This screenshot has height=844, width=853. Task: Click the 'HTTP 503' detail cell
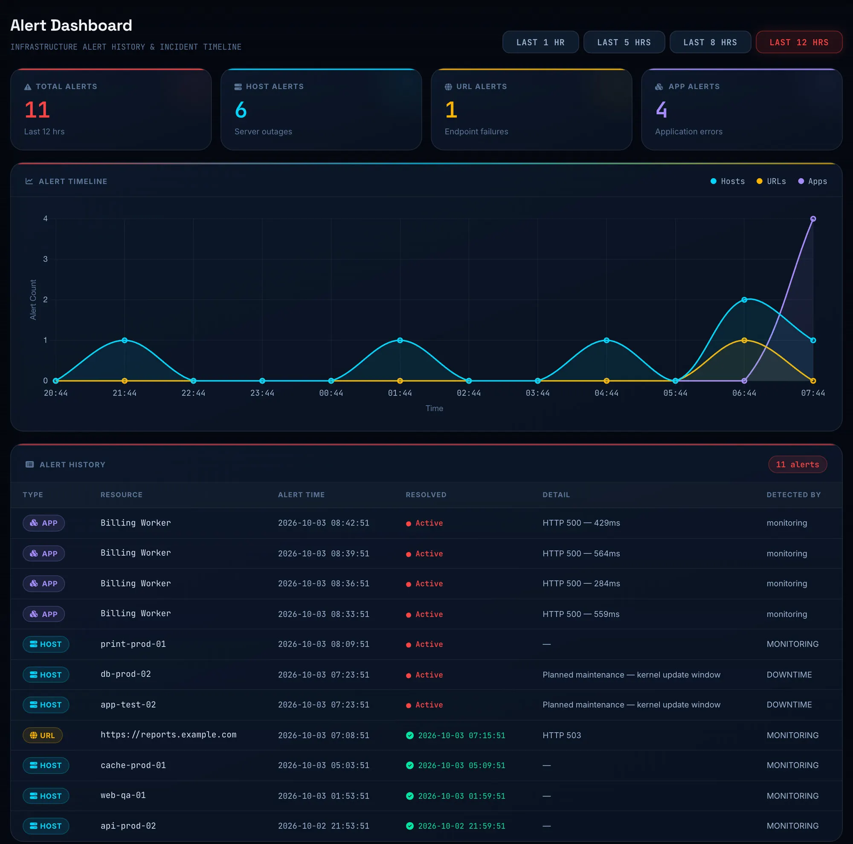coord(562,735)
